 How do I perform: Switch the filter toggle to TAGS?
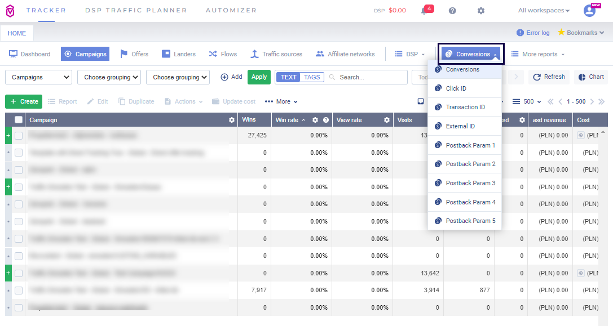[x=312, y=77]
